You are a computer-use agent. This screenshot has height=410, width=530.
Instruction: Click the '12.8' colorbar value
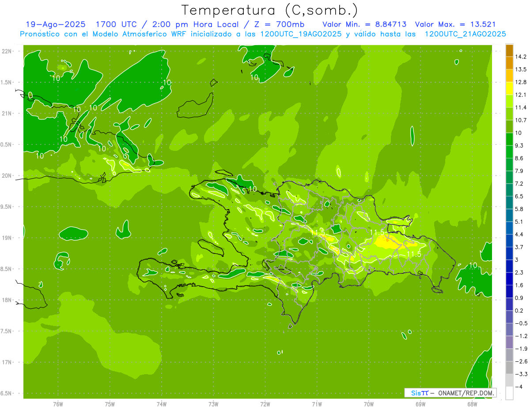[521, 82]
